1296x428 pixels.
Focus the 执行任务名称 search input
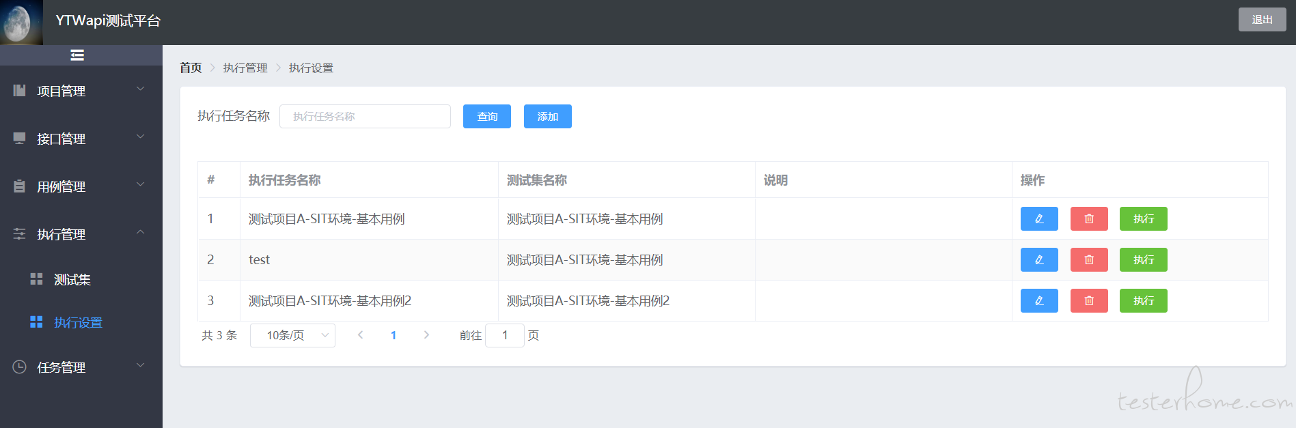pyautogui.click(x=365, y=117)
